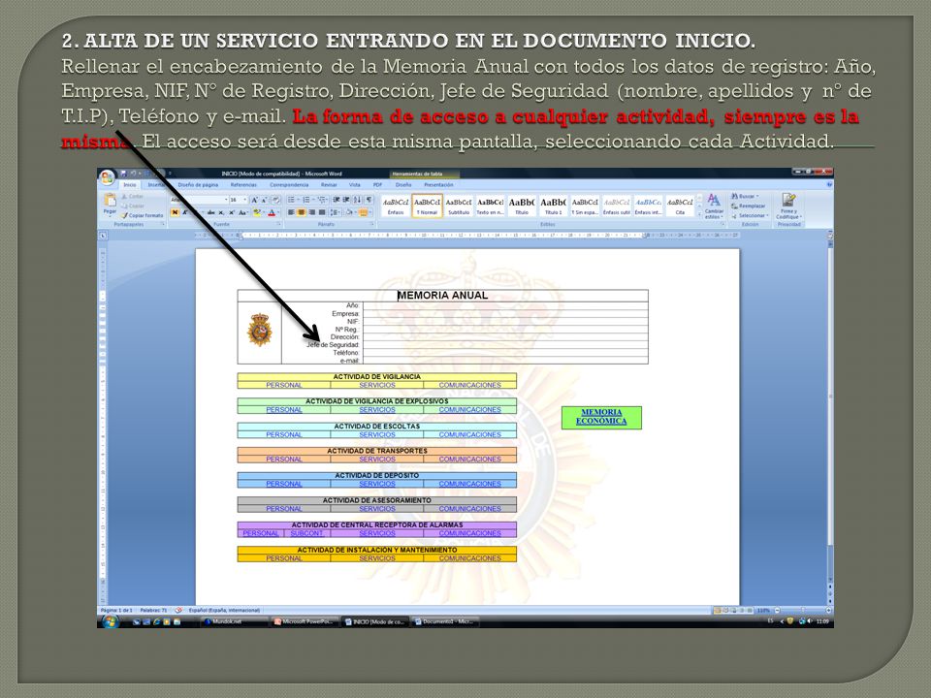Click the Save icon in the quick access toolbar
This screenshot has width=931, height=698.
124,174
